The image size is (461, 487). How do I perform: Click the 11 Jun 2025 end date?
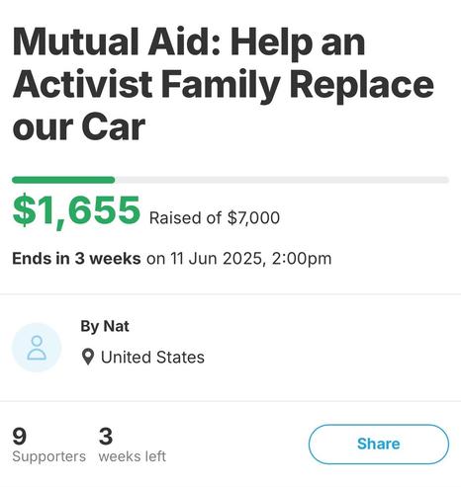(x=217, y=259)
